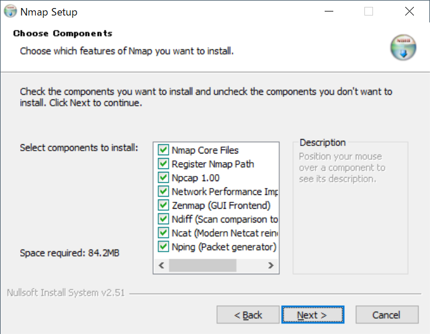Cancel the Nmap installation

click(386, 315)
